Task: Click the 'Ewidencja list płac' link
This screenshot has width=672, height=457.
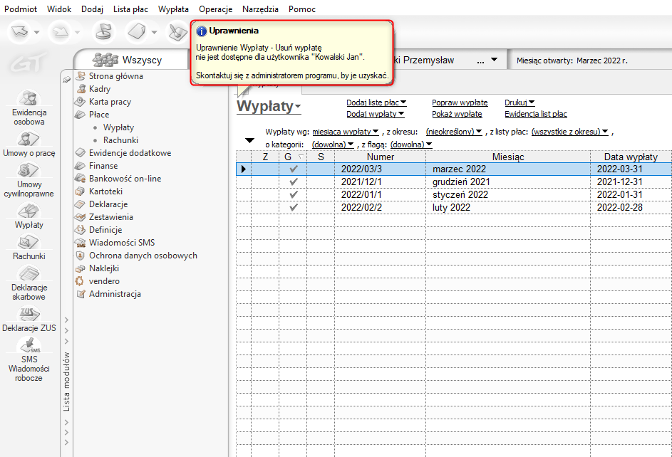Action: click(535, 114)
